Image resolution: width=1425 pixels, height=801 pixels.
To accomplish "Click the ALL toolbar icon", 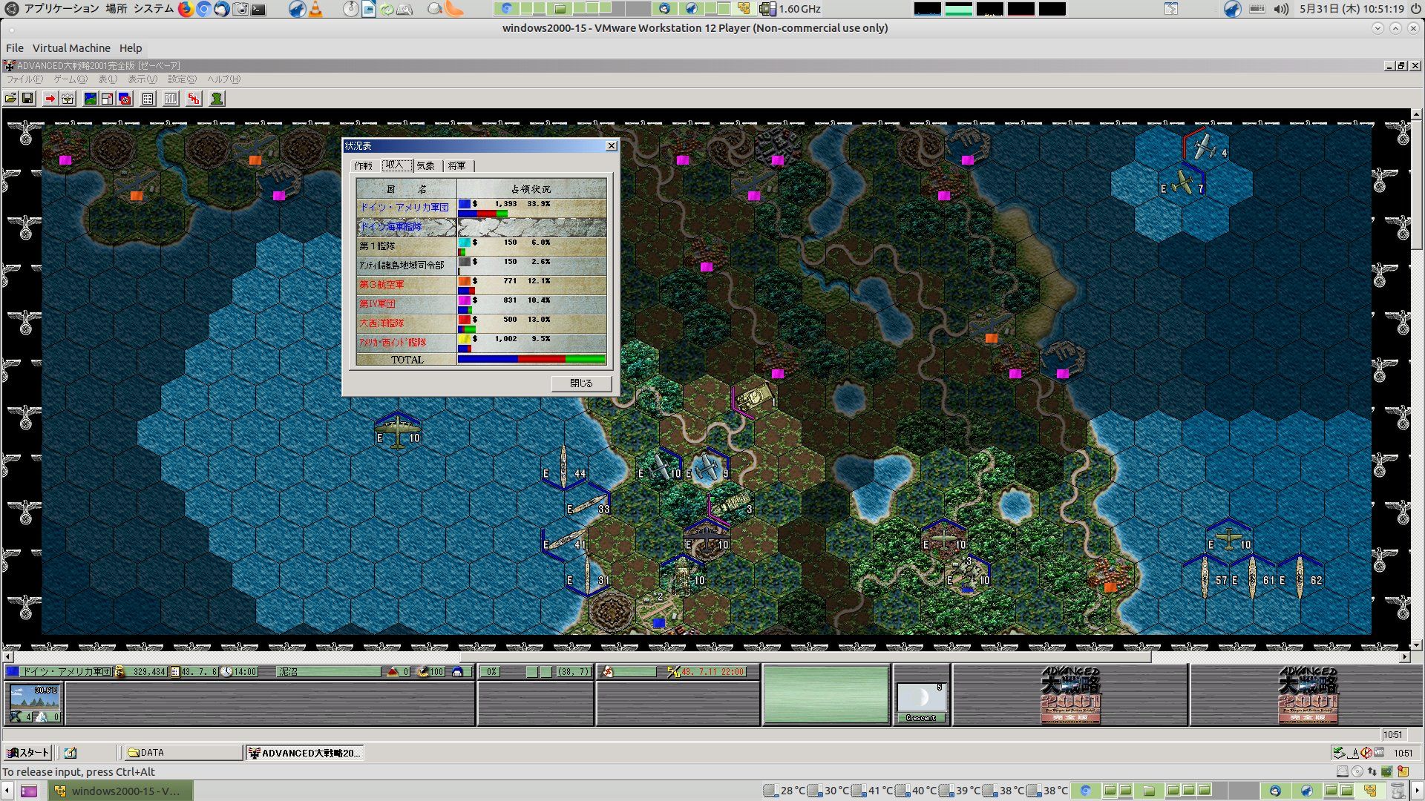I will (171, 99).
